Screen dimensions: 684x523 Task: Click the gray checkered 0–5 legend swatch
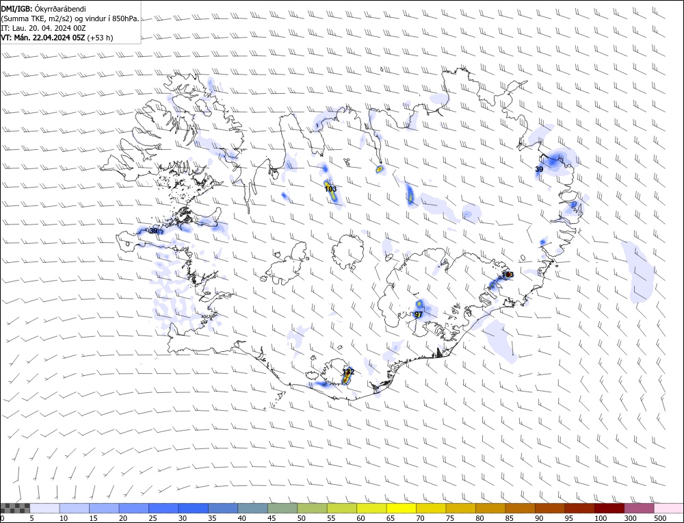[15, 508]
